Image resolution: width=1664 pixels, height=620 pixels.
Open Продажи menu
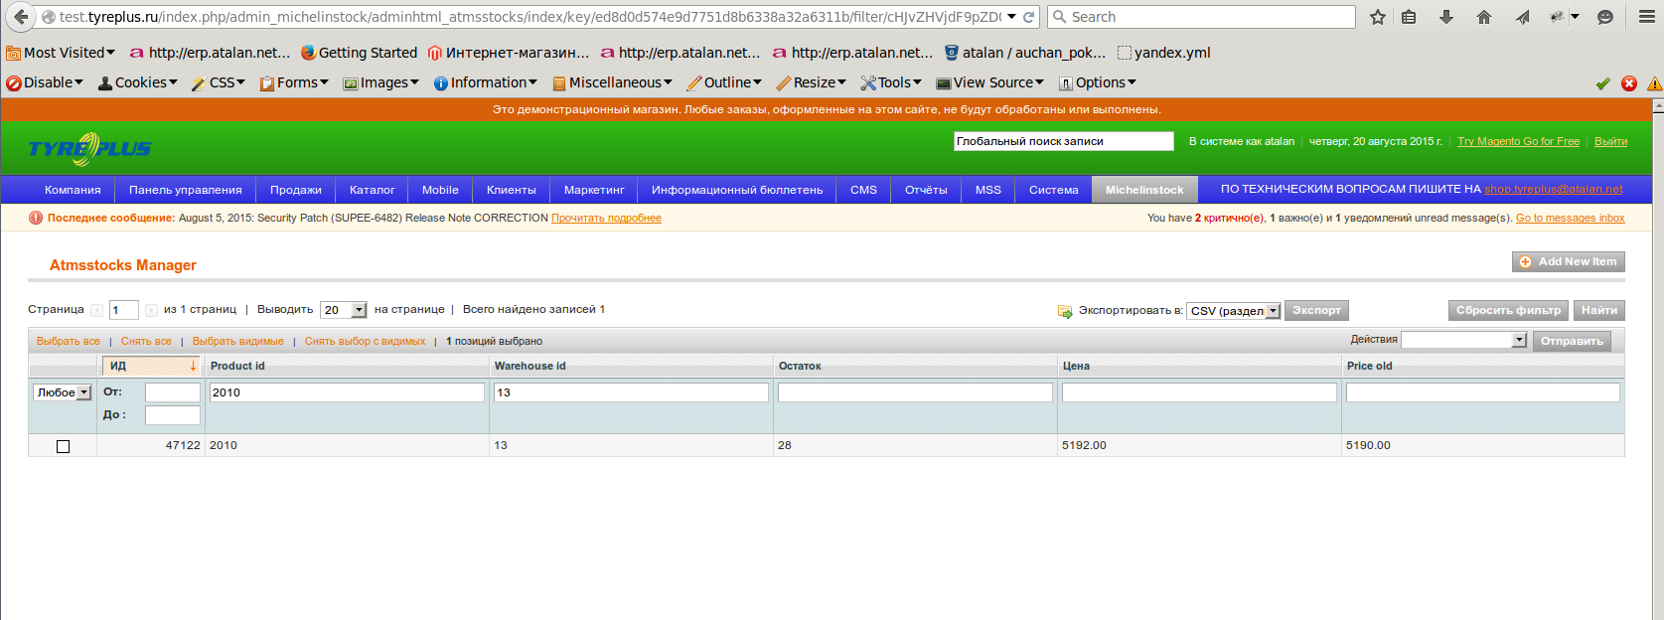(296, 190)
